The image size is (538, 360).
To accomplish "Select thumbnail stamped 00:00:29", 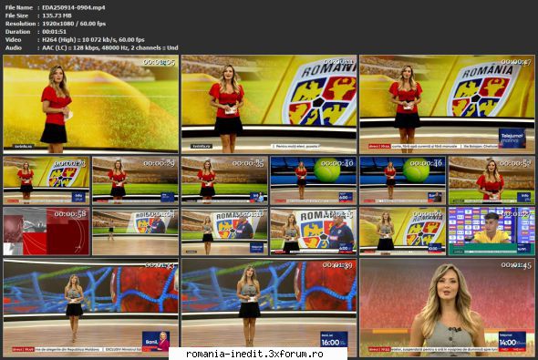I will 135,180.
